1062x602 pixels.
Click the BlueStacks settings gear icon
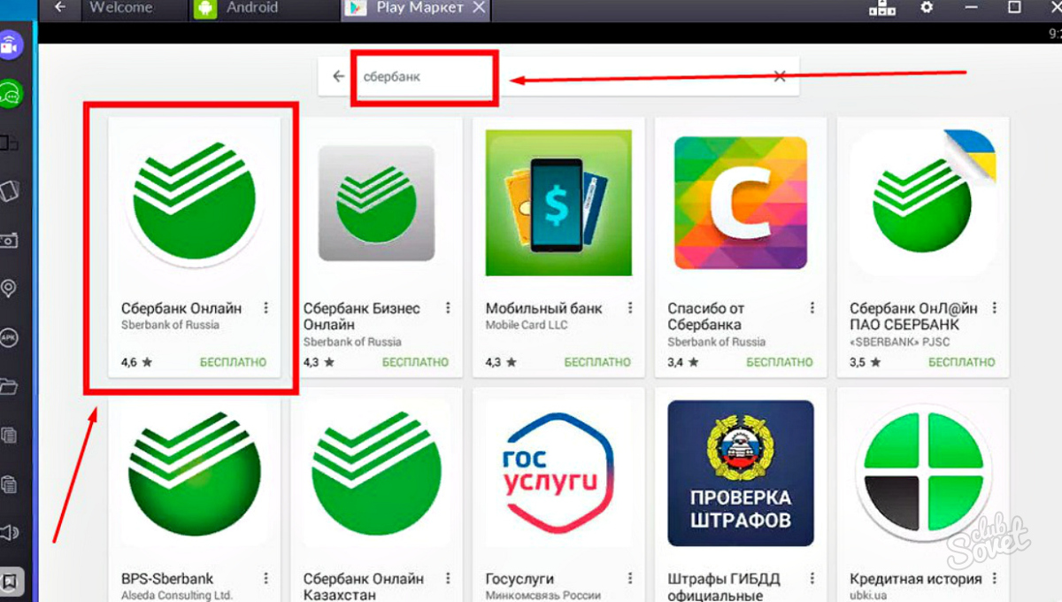(x=927, y=7)
